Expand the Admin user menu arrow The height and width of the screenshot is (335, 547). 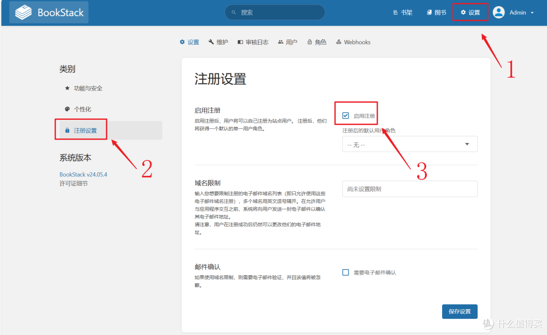[x=532, y=13]
